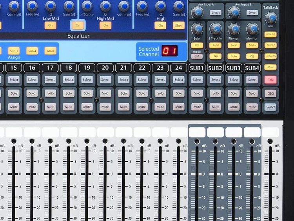Viewport: 294px width, 221px height.
Task: Select channel 24 with its Select button
Action: click(x=179, y=80)
